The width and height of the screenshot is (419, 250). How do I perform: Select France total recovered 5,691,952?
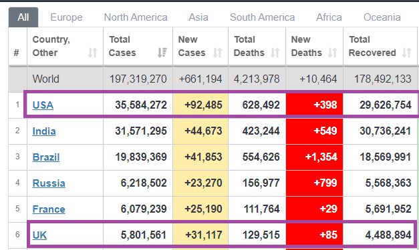pyautogui.click(x=388, y=209)
